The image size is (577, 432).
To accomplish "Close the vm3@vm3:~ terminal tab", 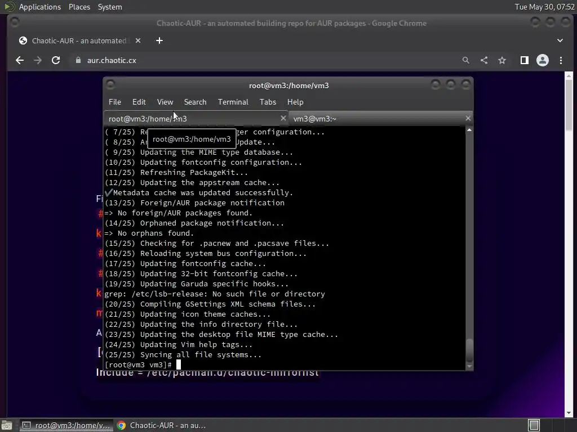I will (x=468, y=118).
